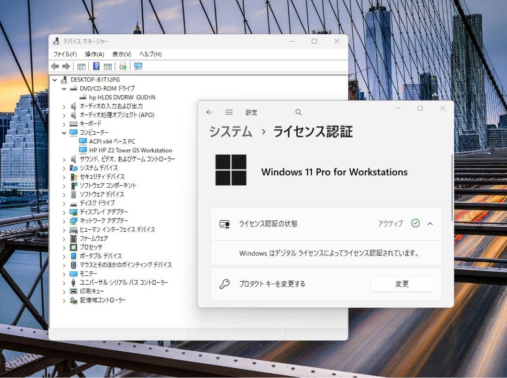
Task: Minimize the Settings window
Action: (398, 108)
